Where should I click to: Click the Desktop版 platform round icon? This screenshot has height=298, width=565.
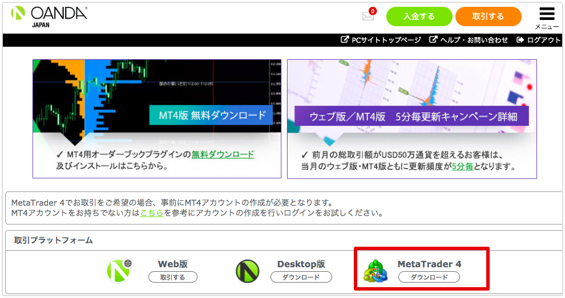pyautogui.click(x=248, y=271)
